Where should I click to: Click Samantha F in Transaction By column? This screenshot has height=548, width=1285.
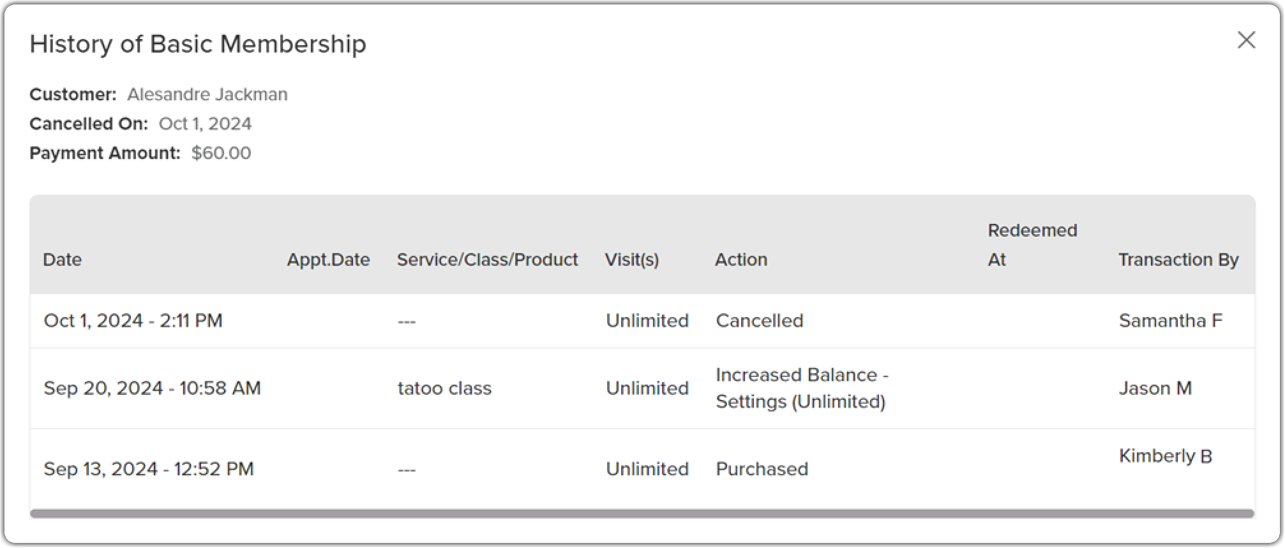(1171, 320)
